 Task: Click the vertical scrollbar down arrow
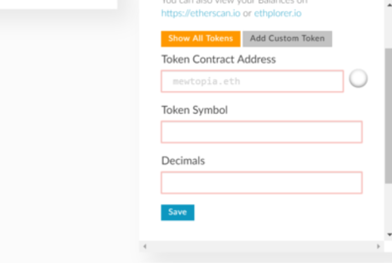point(389,235)
